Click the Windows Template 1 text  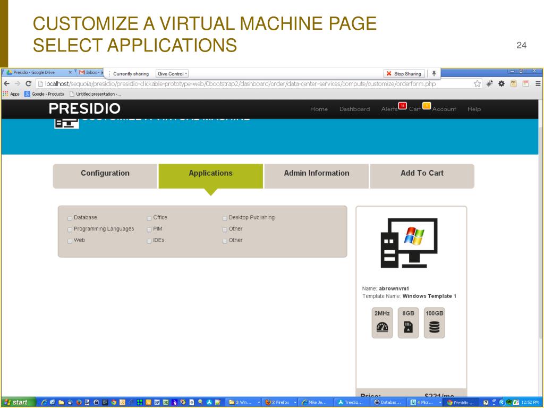(429, 296)
